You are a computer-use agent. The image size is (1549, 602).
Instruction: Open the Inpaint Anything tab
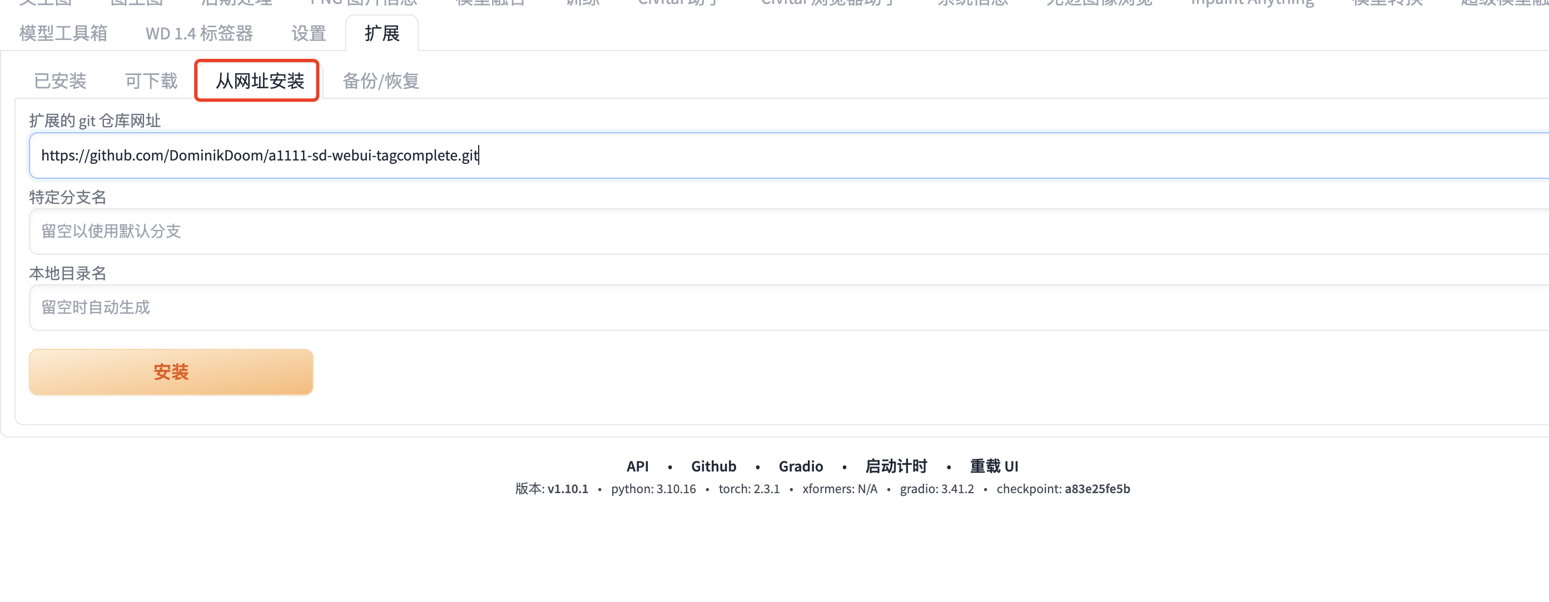(x=1252, y=3)
